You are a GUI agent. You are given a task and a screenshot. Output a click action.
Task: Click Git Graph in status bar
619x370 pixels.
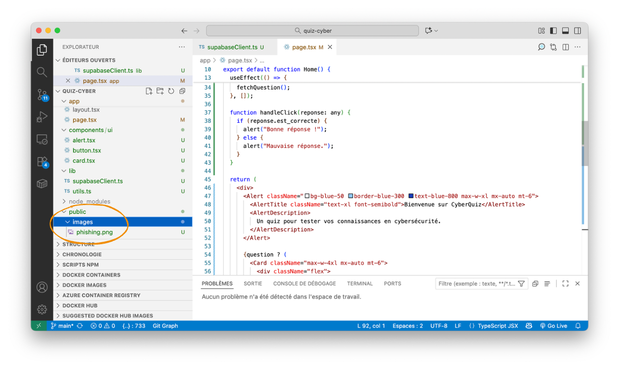click(165, 326)
